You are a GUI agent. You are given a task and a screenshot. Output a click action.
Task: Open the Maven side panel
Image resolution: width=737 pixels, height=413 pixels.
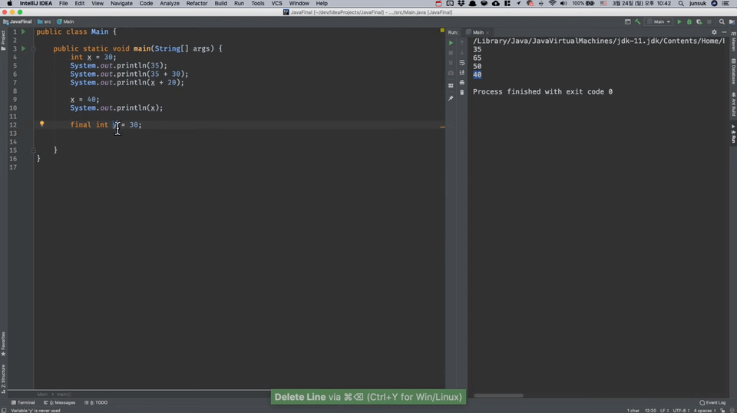click(733, 41)
